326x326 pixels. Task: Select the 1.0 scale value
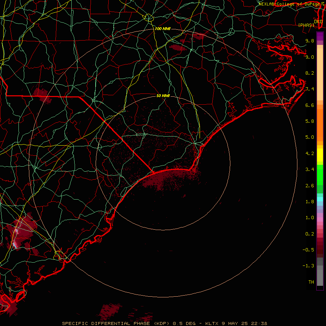point(310,218)
